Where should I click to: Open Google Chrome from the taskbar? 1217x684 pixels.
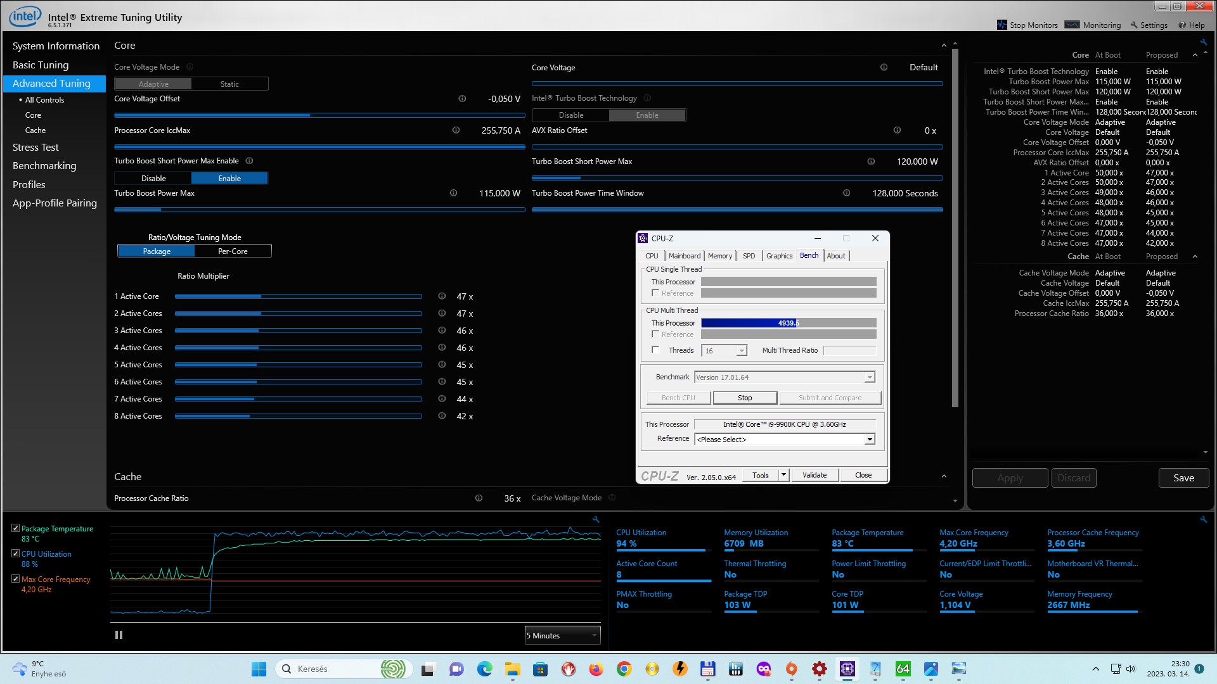pyautogui.click(x=624, y=669)
